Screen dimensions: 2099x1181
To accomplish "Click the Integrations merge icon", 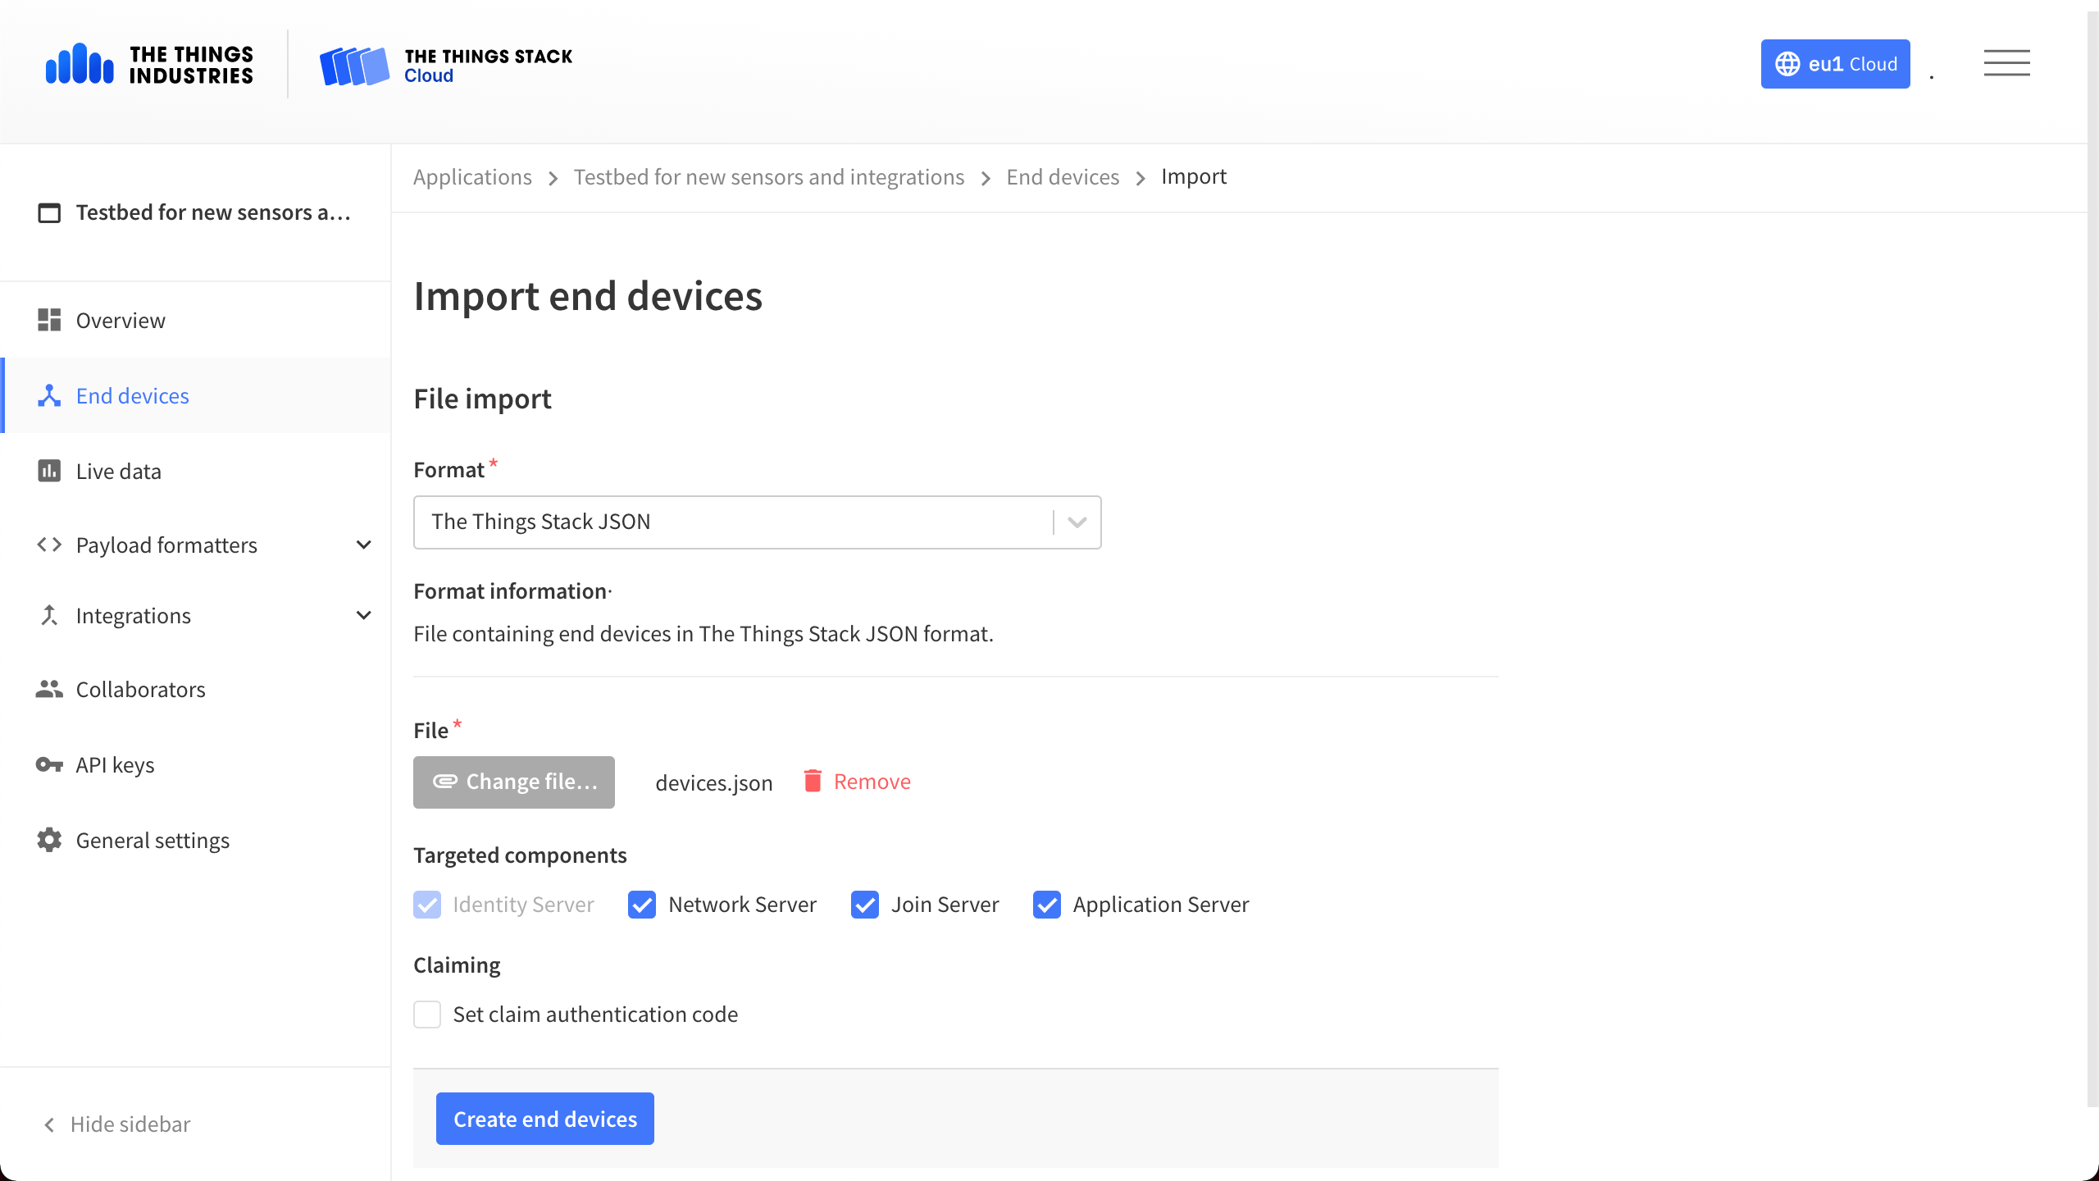I will 49,615.
